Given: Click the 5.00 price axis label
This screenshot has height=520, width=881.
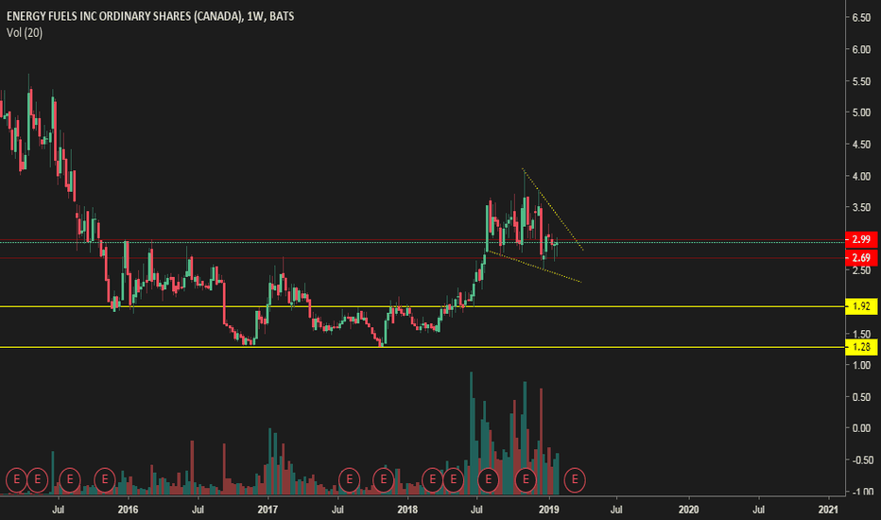Looking at the screenshot, I should tap(861, 113).
